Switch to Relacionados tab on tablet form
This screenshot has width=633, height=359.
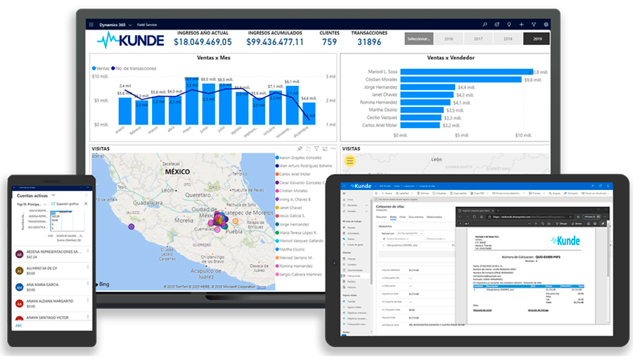point(435,217)
